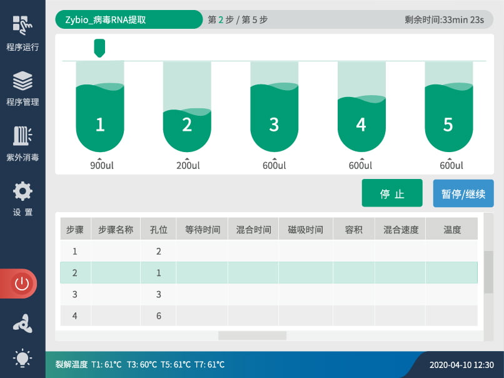Toggle the light bulb icon
Image resolution: width=504 pixels, height=378 pixels.
pos(23,358)
